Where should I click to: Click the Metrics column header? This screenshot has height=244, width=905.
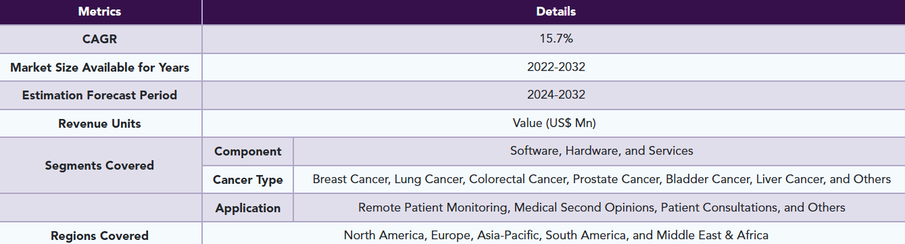tap(101, 11)
